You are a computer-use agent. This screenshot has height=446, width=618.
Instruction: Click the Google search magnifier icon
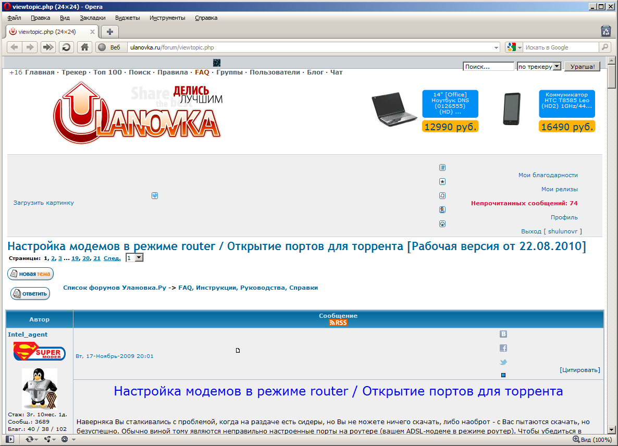(x=604, y=47)
